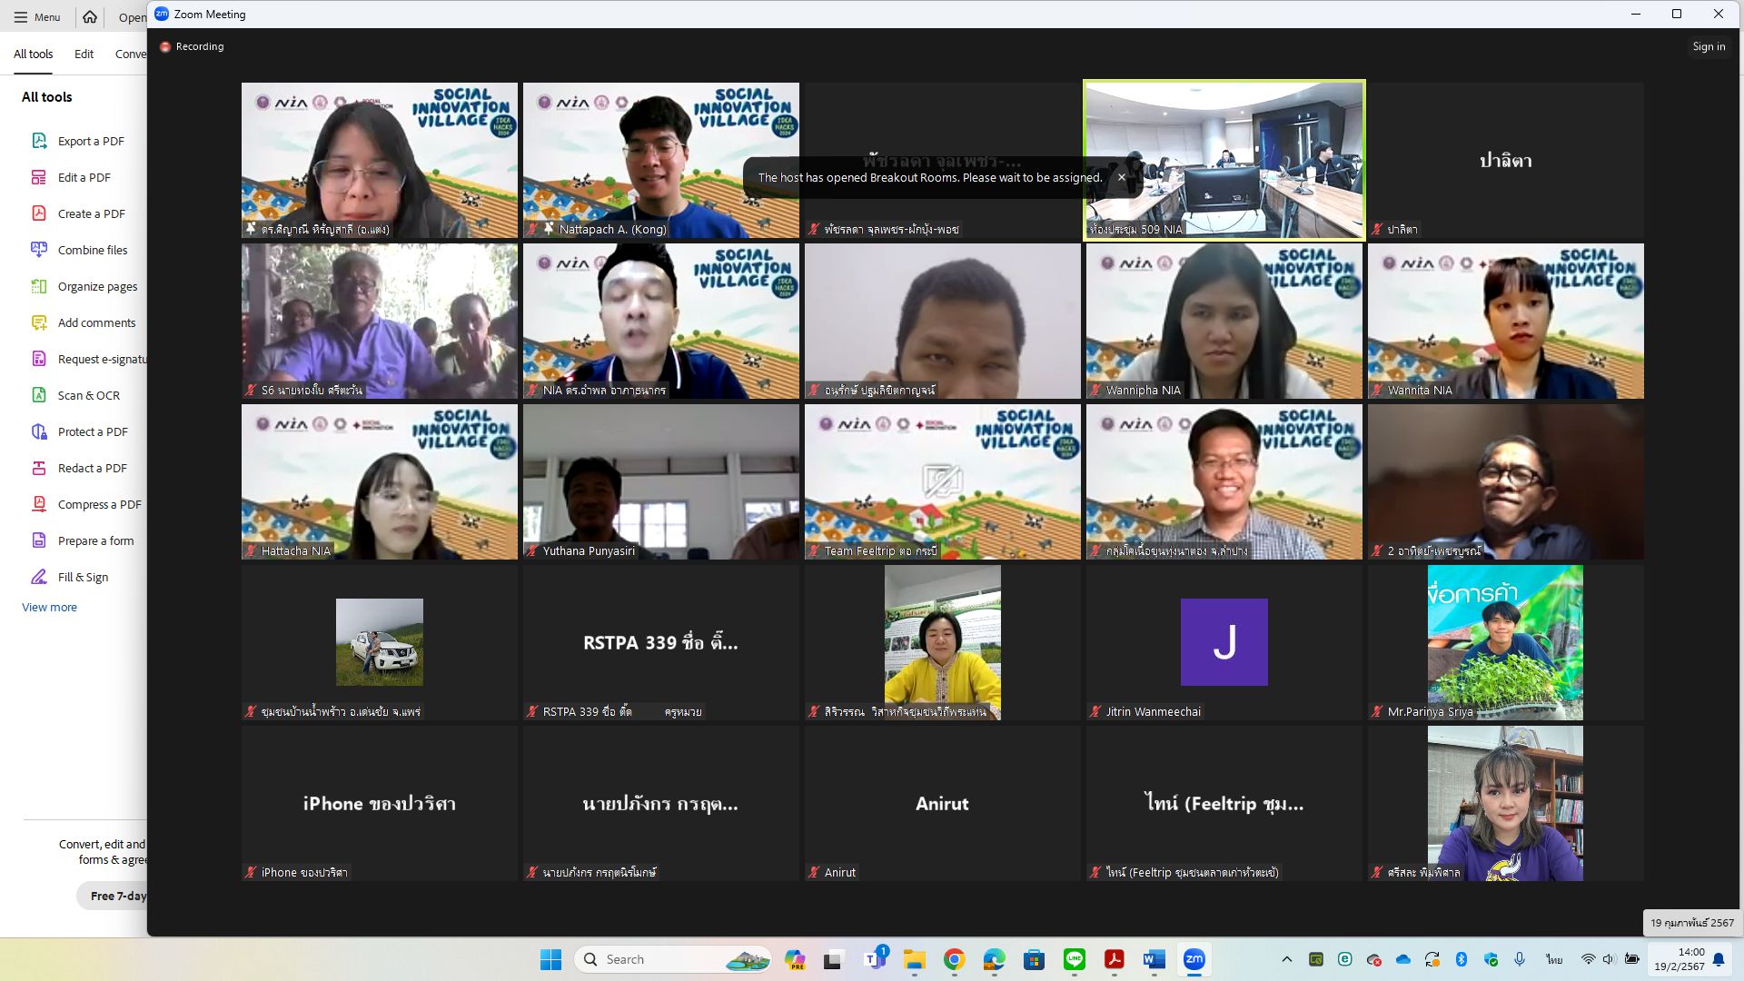Select the Redact a PDF tool

pos(92,468)
